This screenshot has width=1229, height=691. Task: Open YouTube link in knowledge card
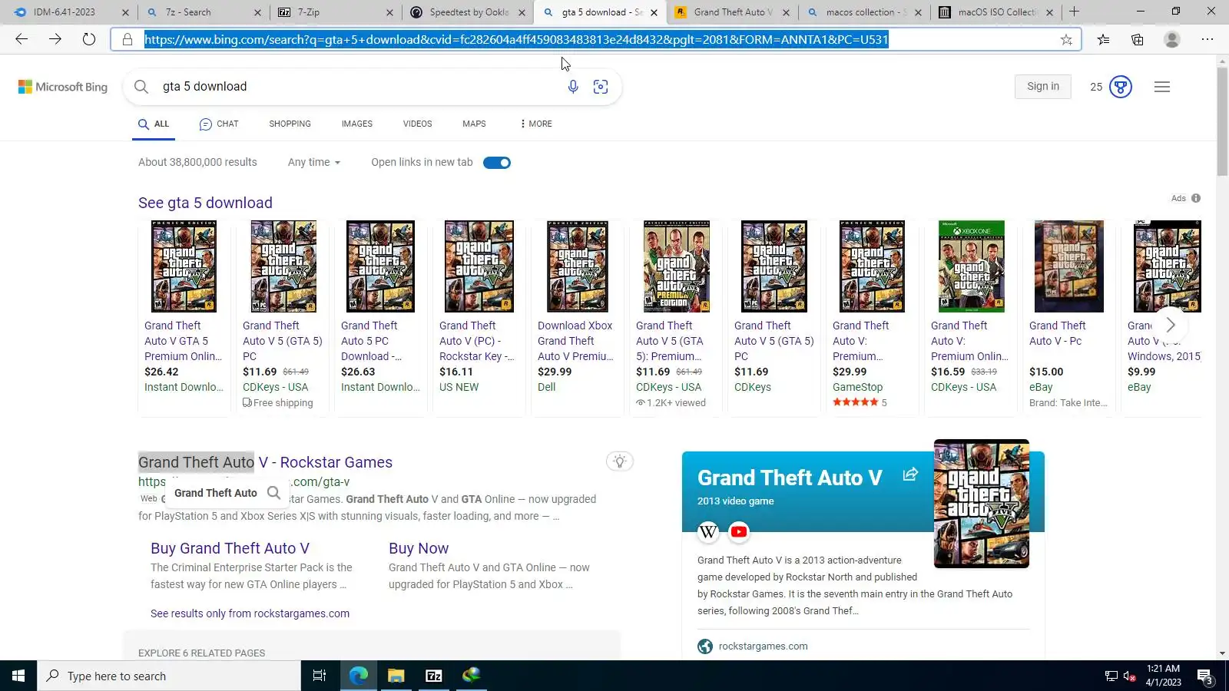point(739,531)
